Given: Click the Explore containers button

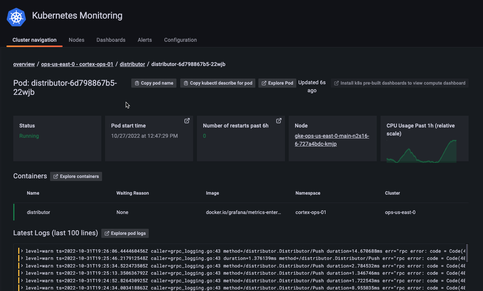Looking at the screenshot, I should [x=76, y=176].
